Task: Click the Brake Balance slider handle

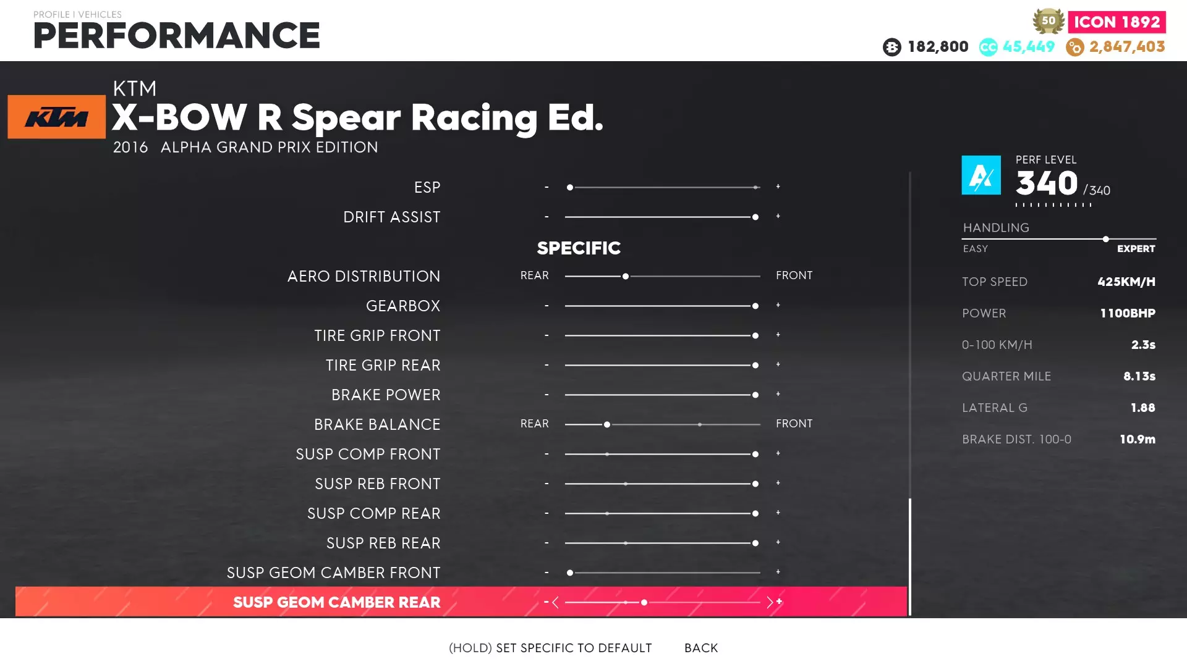Action: pyautogui.click(x=607, y=424)
